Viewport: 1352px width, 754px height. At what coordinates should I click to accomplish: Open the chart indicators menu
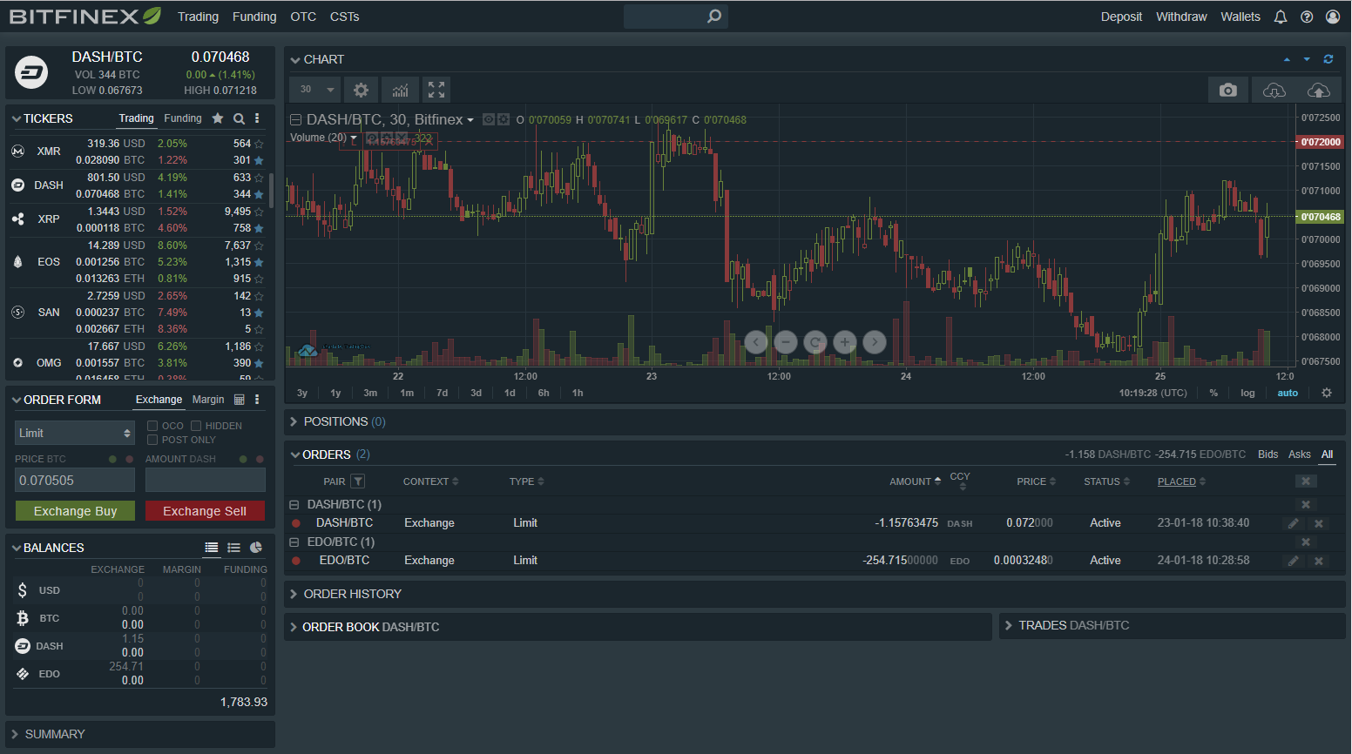pos(400,90)
